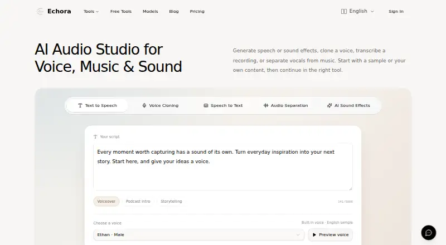Click inside the script text area
Screen dimensions: 446x245
(223, 167)
